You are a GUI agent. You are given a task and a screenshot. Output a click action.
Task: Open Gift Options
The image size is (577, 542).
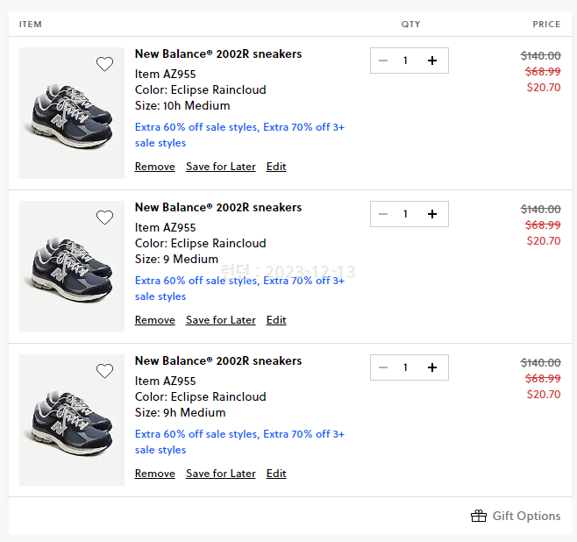pos(526,516)
